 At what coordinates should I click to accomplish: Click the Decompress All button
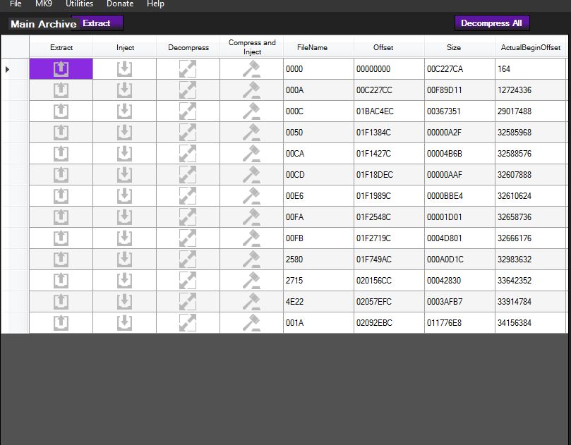tap(492, 23)
